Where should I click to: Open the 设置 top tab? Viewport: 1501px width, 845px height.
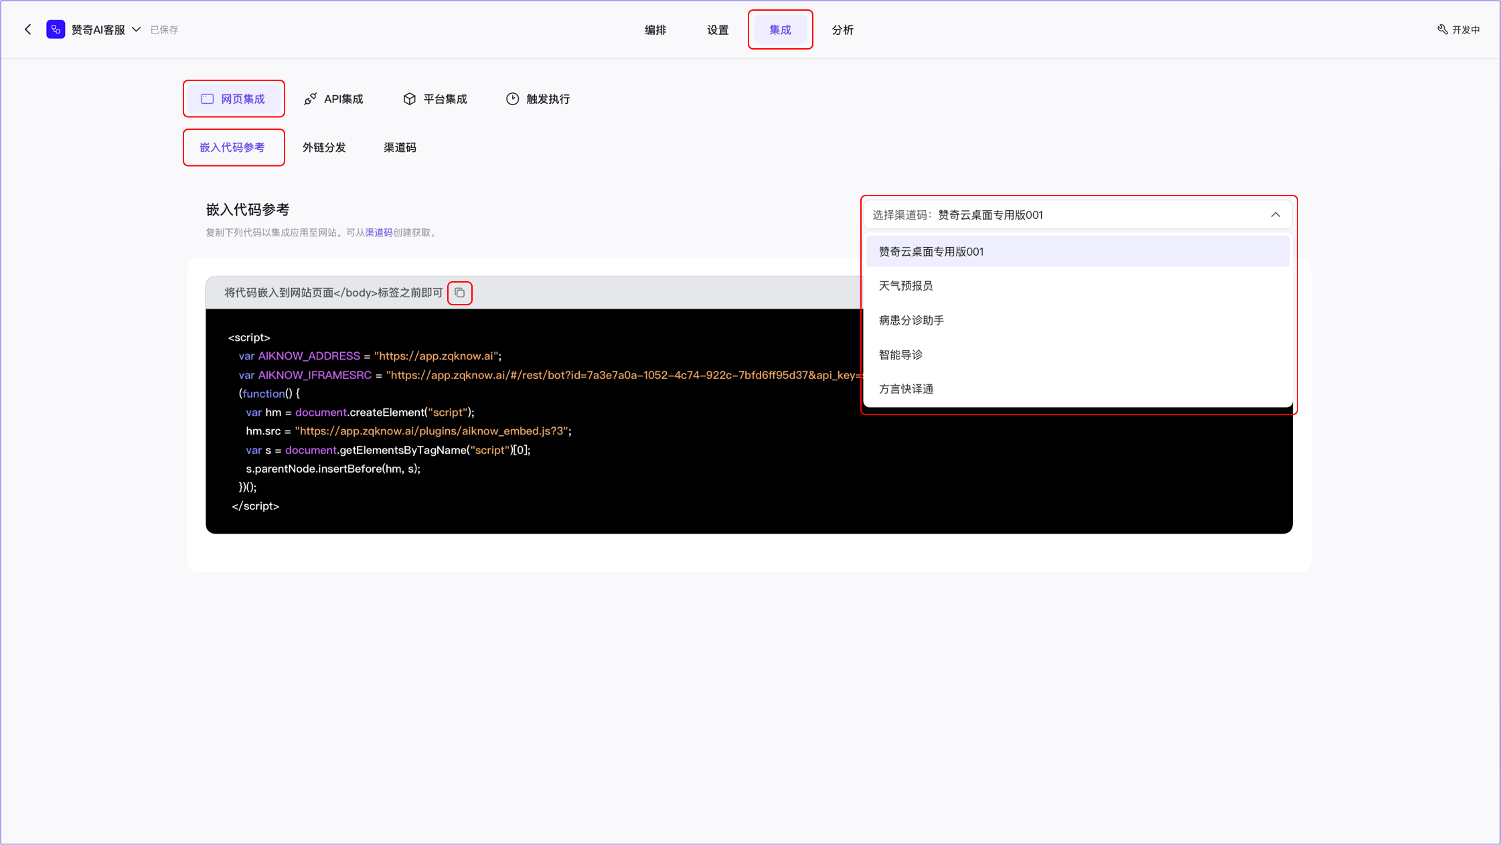pos(717,30)
